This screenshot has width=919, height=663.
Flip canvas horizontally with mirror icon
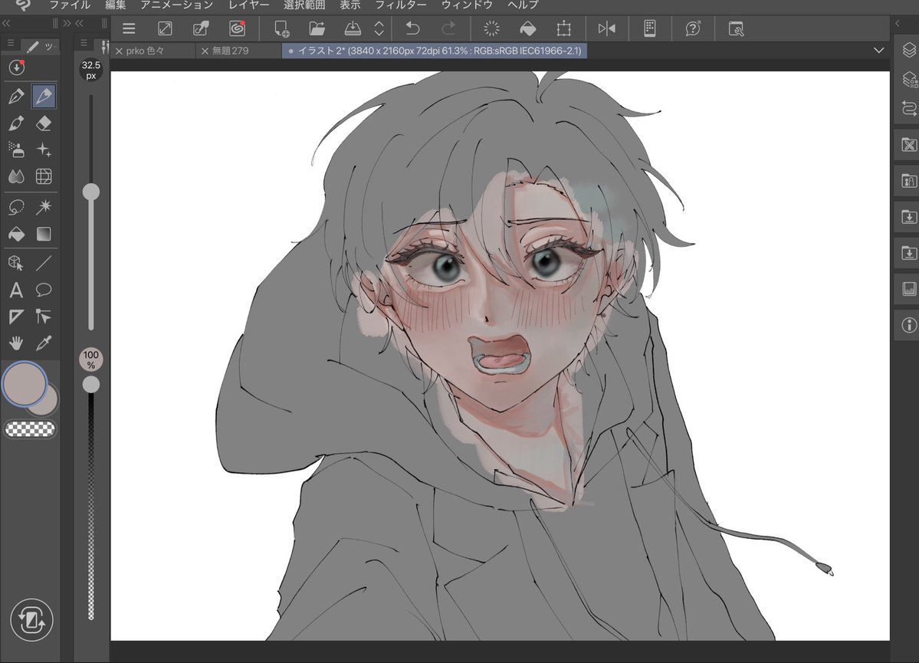point(606,28)
